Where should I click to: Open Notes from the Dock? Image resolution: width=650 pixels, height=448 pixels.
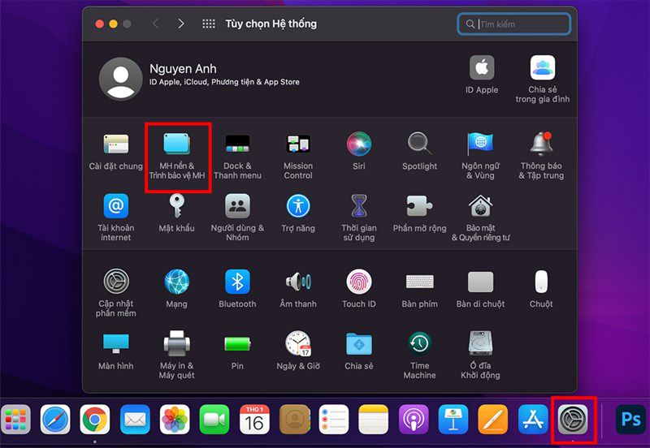[374, 420]
